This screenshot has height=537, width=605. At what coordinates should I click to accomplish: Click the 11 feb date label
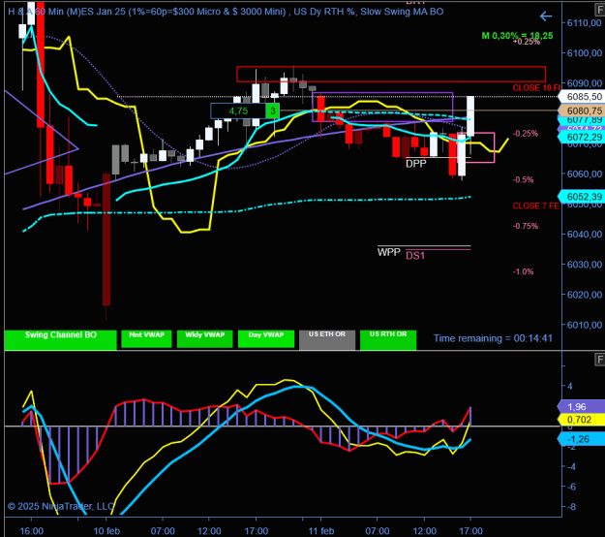tap(321, 531)
